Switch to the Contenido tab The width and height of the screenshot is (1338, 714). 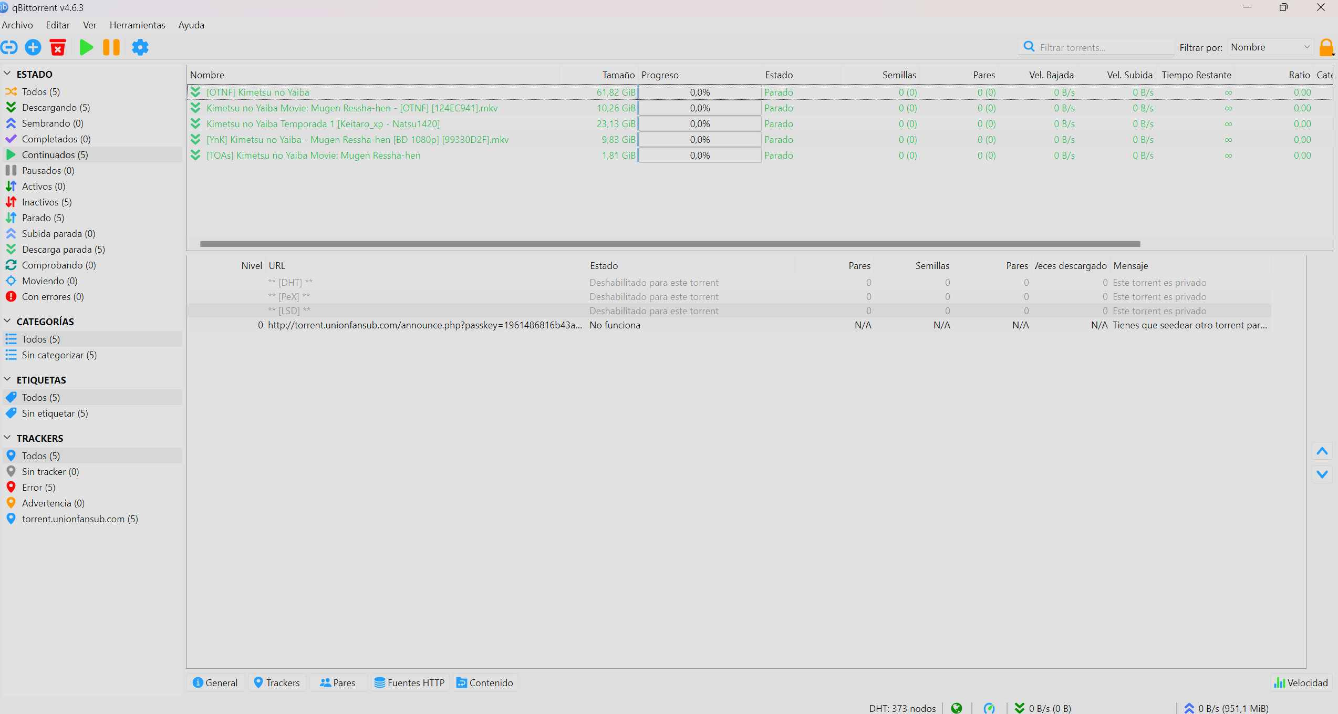coord(485,682)
